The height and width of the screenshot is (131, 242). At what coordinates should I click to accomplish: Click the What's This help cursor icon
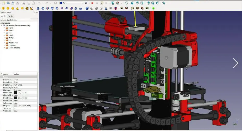[x=86, y=3]
